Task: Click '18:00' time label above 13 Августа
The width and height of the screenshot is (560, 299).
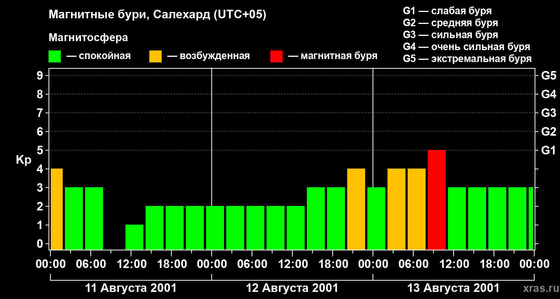Action: (494, 264)
